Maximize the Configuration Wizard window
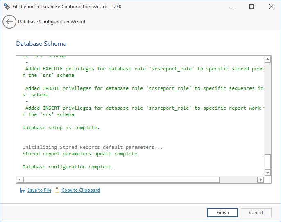281x222 pixels. (252, 7)
